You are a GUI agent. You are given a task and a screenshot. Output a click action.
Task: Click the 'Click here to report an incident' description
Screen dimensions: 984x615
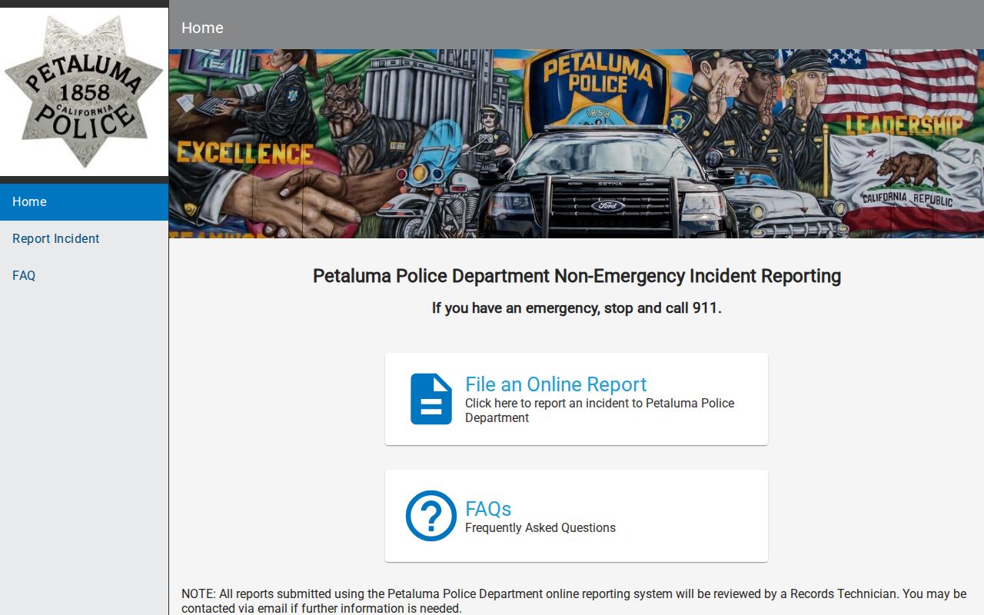(600, 411)
